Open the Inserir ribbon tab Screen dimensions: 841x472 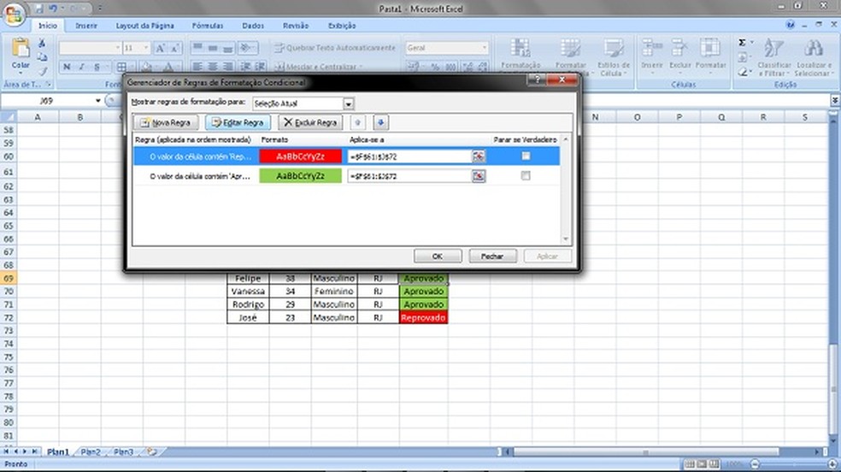[86, 25]
